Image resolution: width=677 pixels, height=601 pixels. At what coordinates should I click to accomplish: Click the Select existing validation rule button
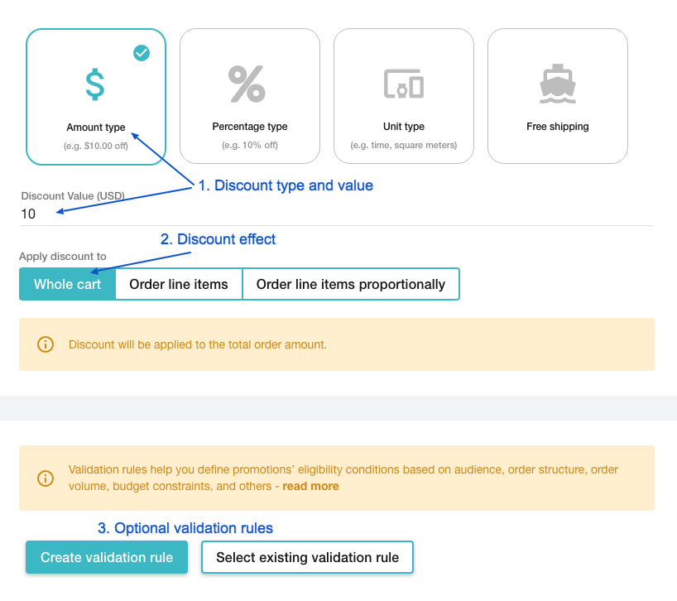[307, 557]
